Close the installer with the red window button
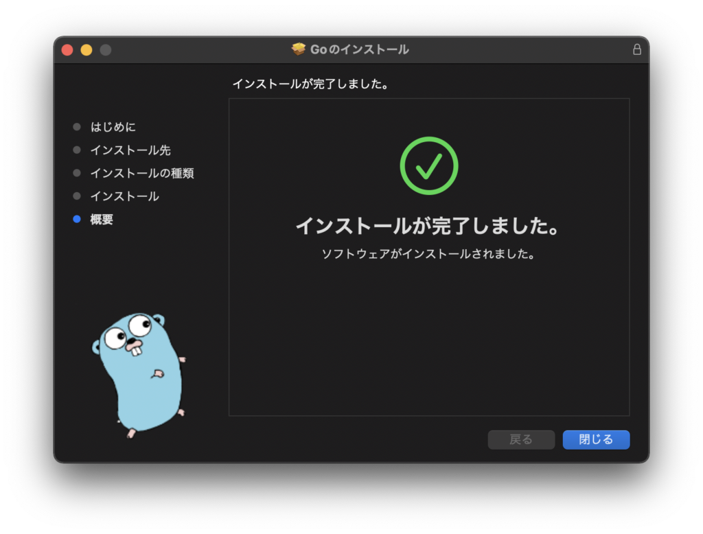 coord(67,49)
